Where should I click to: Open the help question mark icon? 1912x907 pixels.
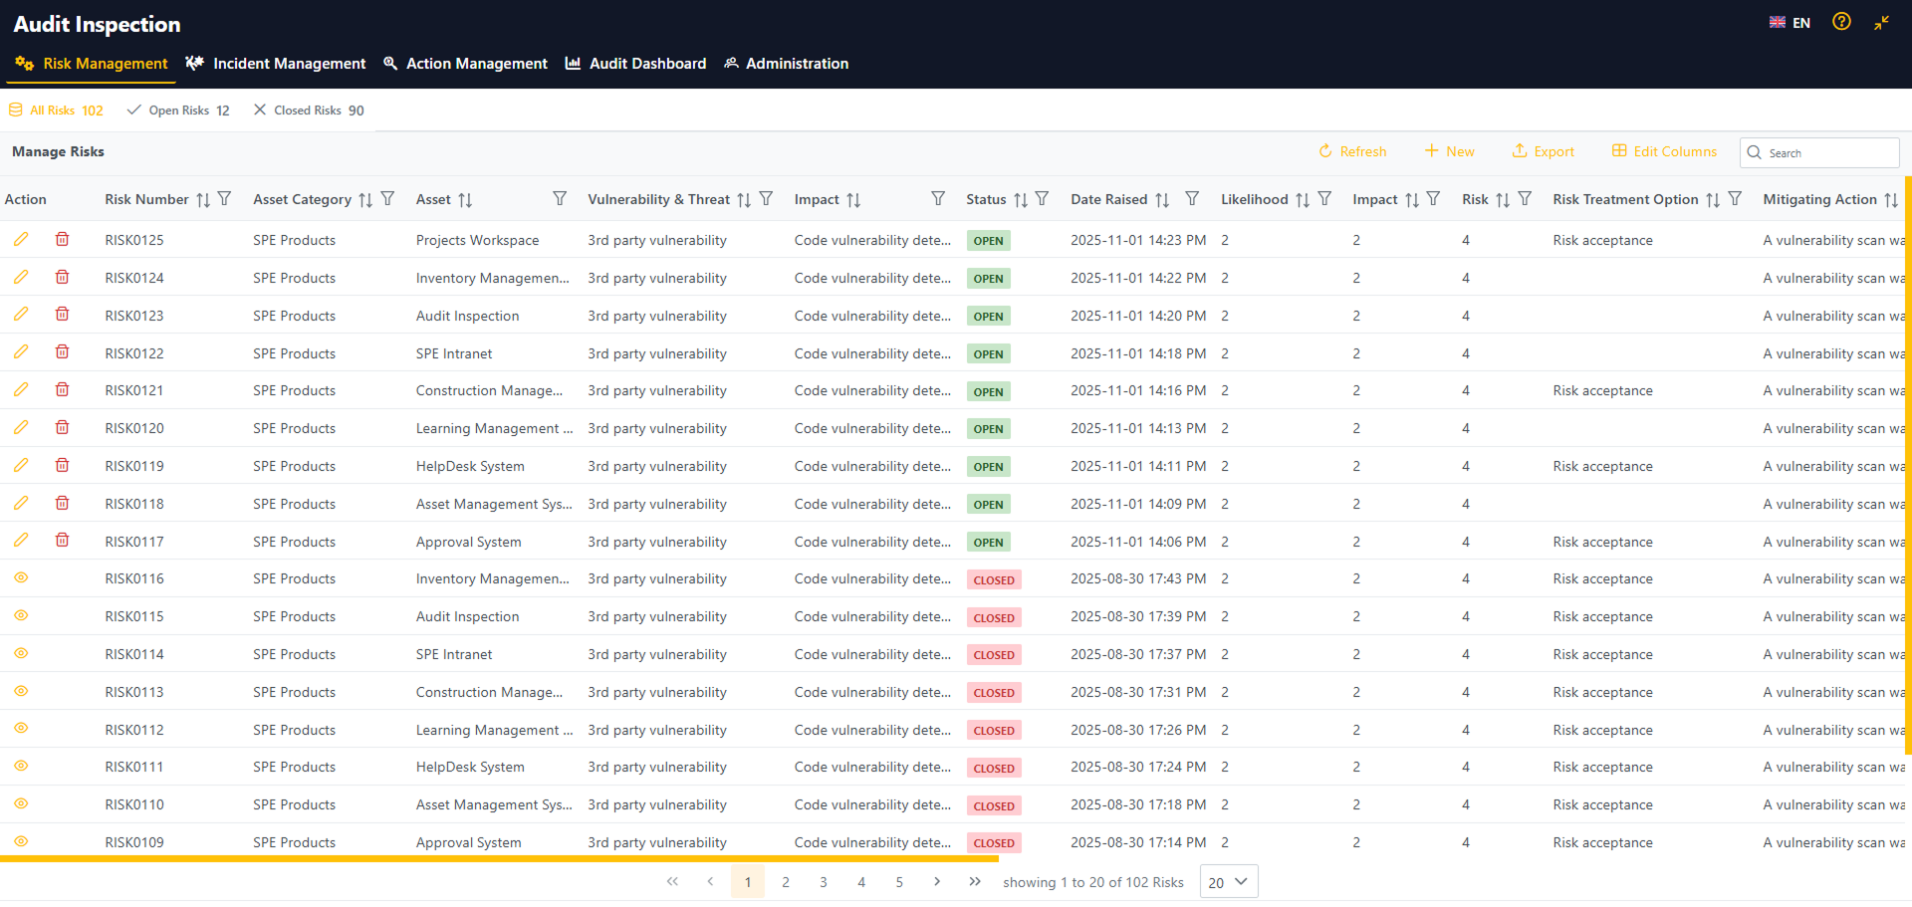coord(1841,22)
